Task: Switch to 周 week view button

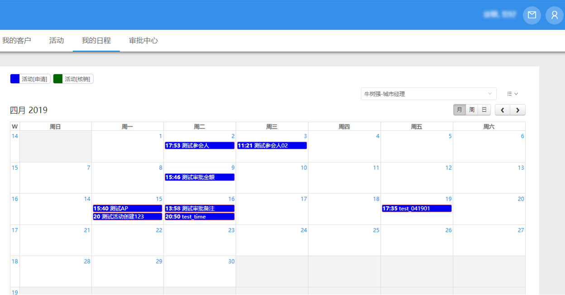Action: coord(472,110)
